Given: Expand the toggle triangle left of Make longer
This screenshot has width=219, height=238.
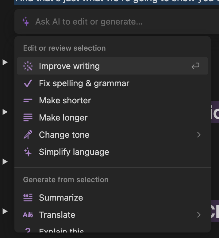Looking at the screenshot, I should tap(5, 112).
